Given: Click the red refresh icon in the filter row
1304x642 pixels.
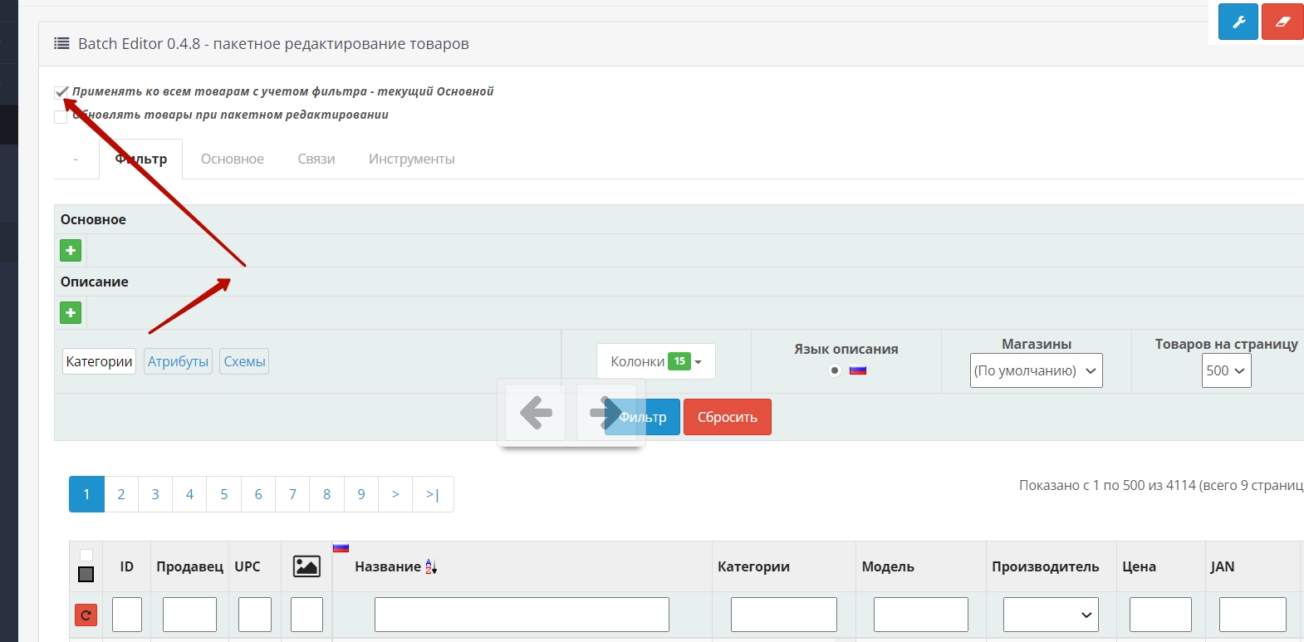Looking at the screenshot, I should 86,615.
